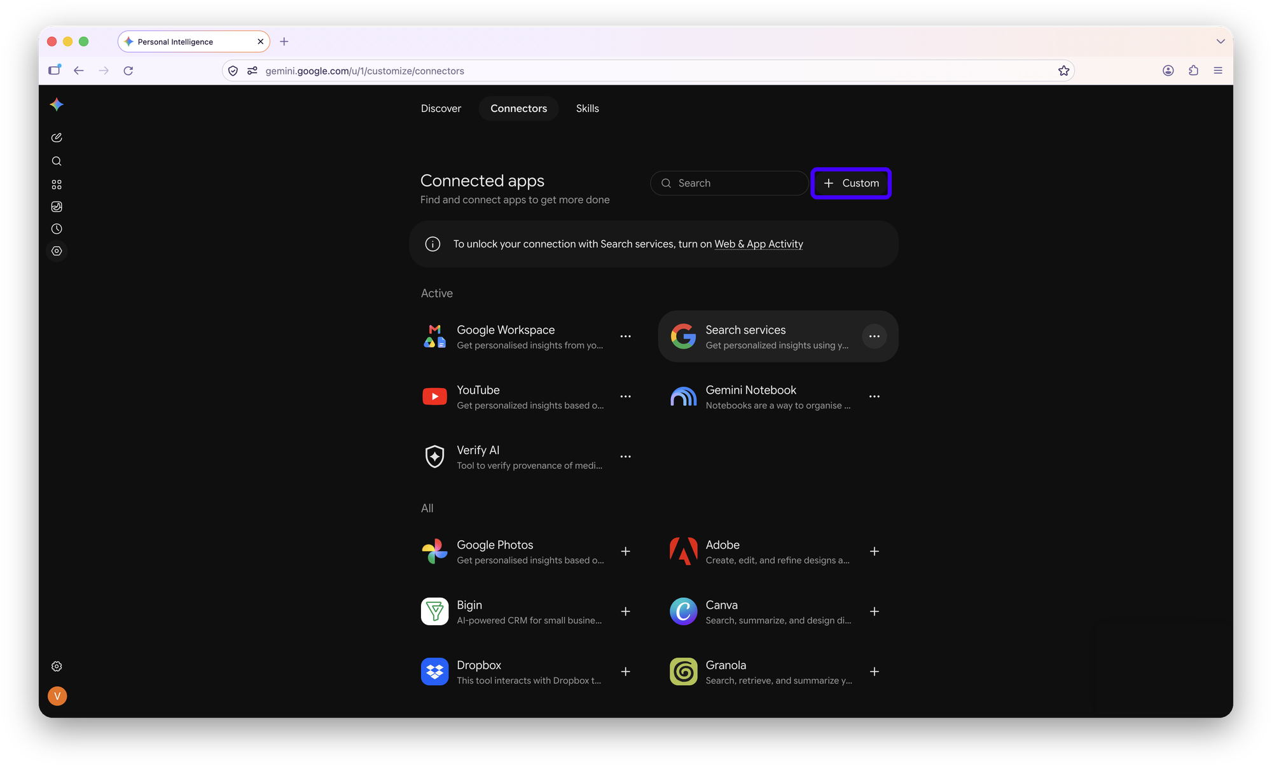
Task: Click the Gemini sparkle logo in sidebar
Action: [57, 104]
